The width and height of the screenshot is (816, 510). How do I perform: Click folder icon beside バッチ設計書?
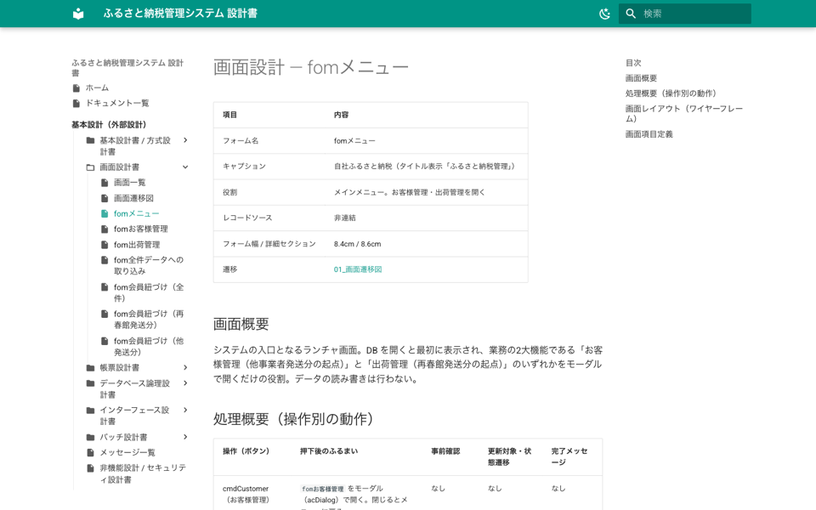click(91, 437)
